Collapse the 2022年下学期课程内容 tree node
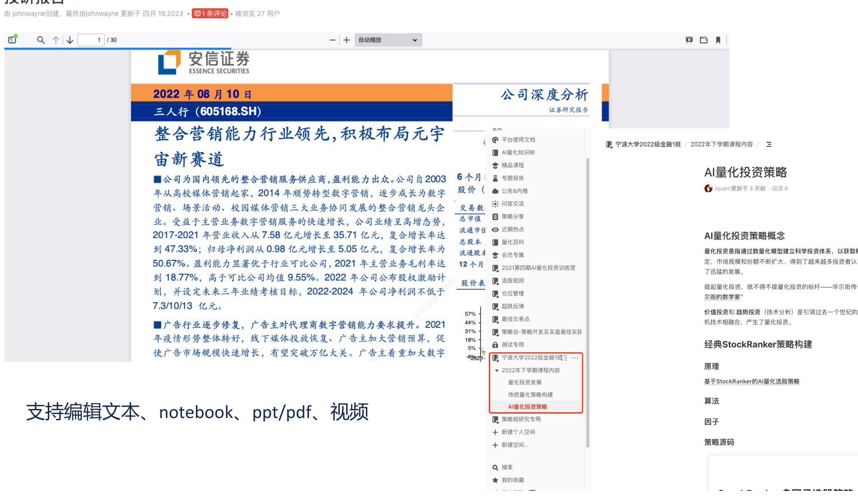This screenshot has height=503, width=858. [x=497, y=370]
